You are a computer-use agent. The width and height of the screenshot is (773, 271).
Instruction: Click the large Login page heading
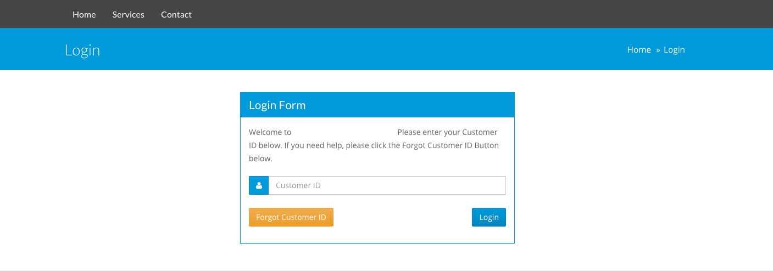82,50
